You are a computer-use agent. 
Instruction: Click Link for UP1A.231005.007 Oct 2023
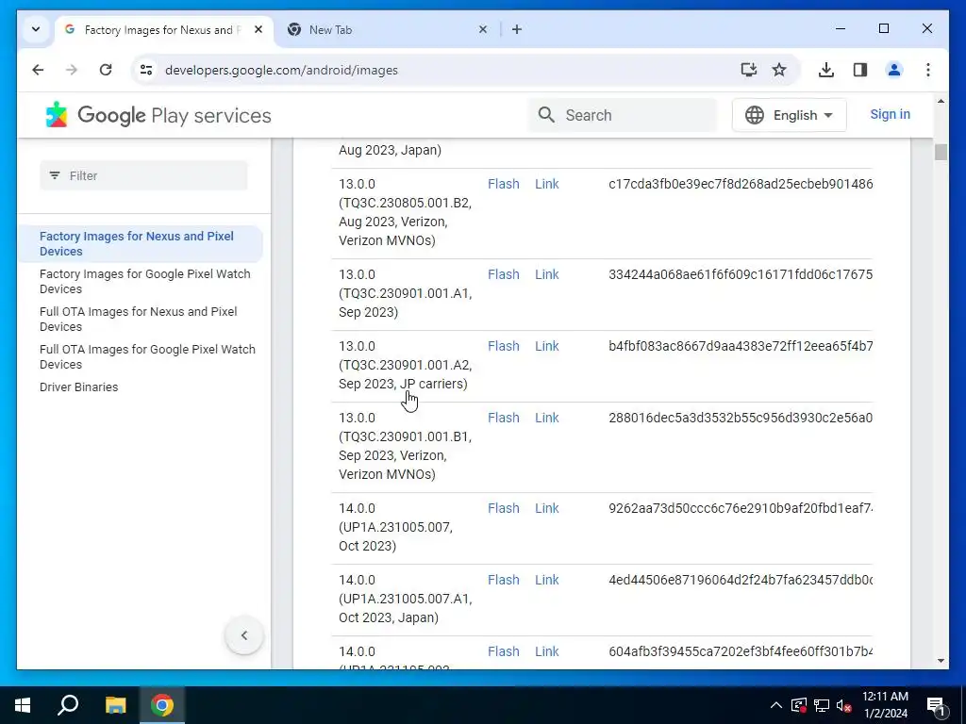pyautogui.click(x=546, y=508)
